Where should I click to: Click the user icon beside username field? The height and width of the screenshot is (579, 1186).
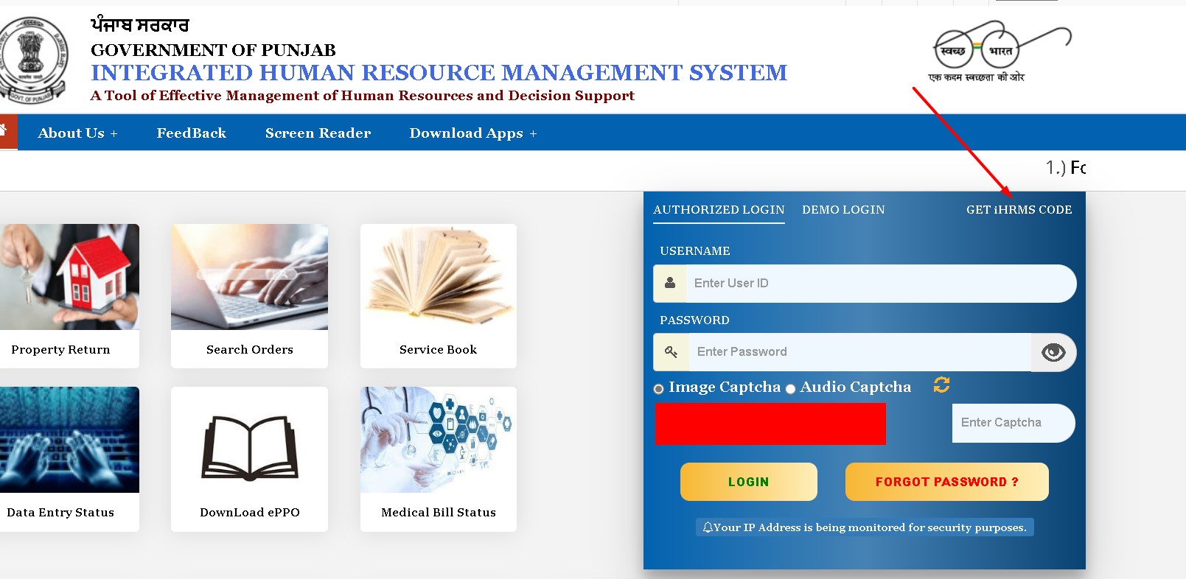click(670, 283)
